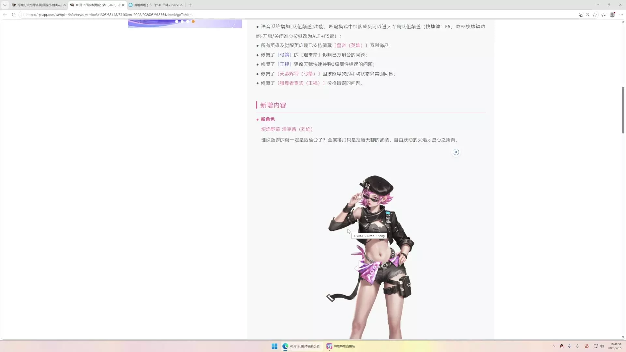Open the QQ penguin tray icon
Image resolution: width=626 pixels, height=352 pixels.
coord(561,346)
